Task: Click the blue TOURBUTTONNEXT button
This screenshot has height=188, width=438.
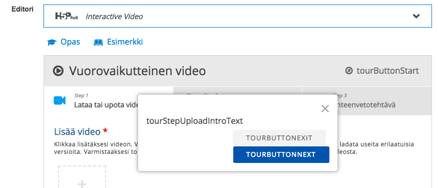Action: click(x=281, y=154)
